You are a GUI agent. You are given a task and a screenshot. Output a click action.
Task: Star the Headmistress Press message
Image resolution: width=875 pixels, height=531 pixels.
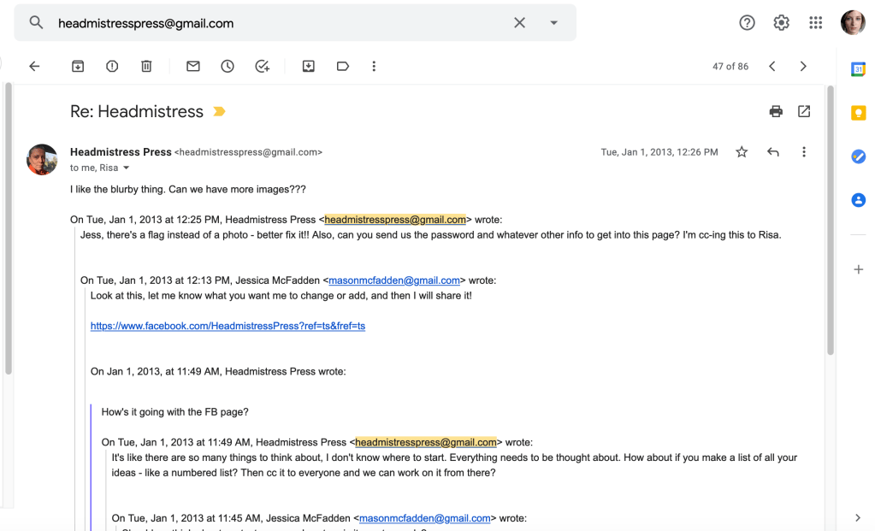(742, 152)
